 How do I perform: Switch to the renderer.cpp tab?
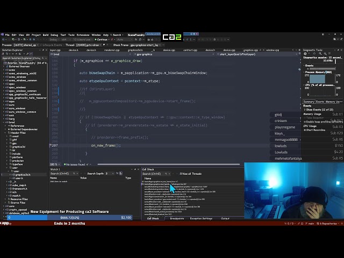(112, 50)
